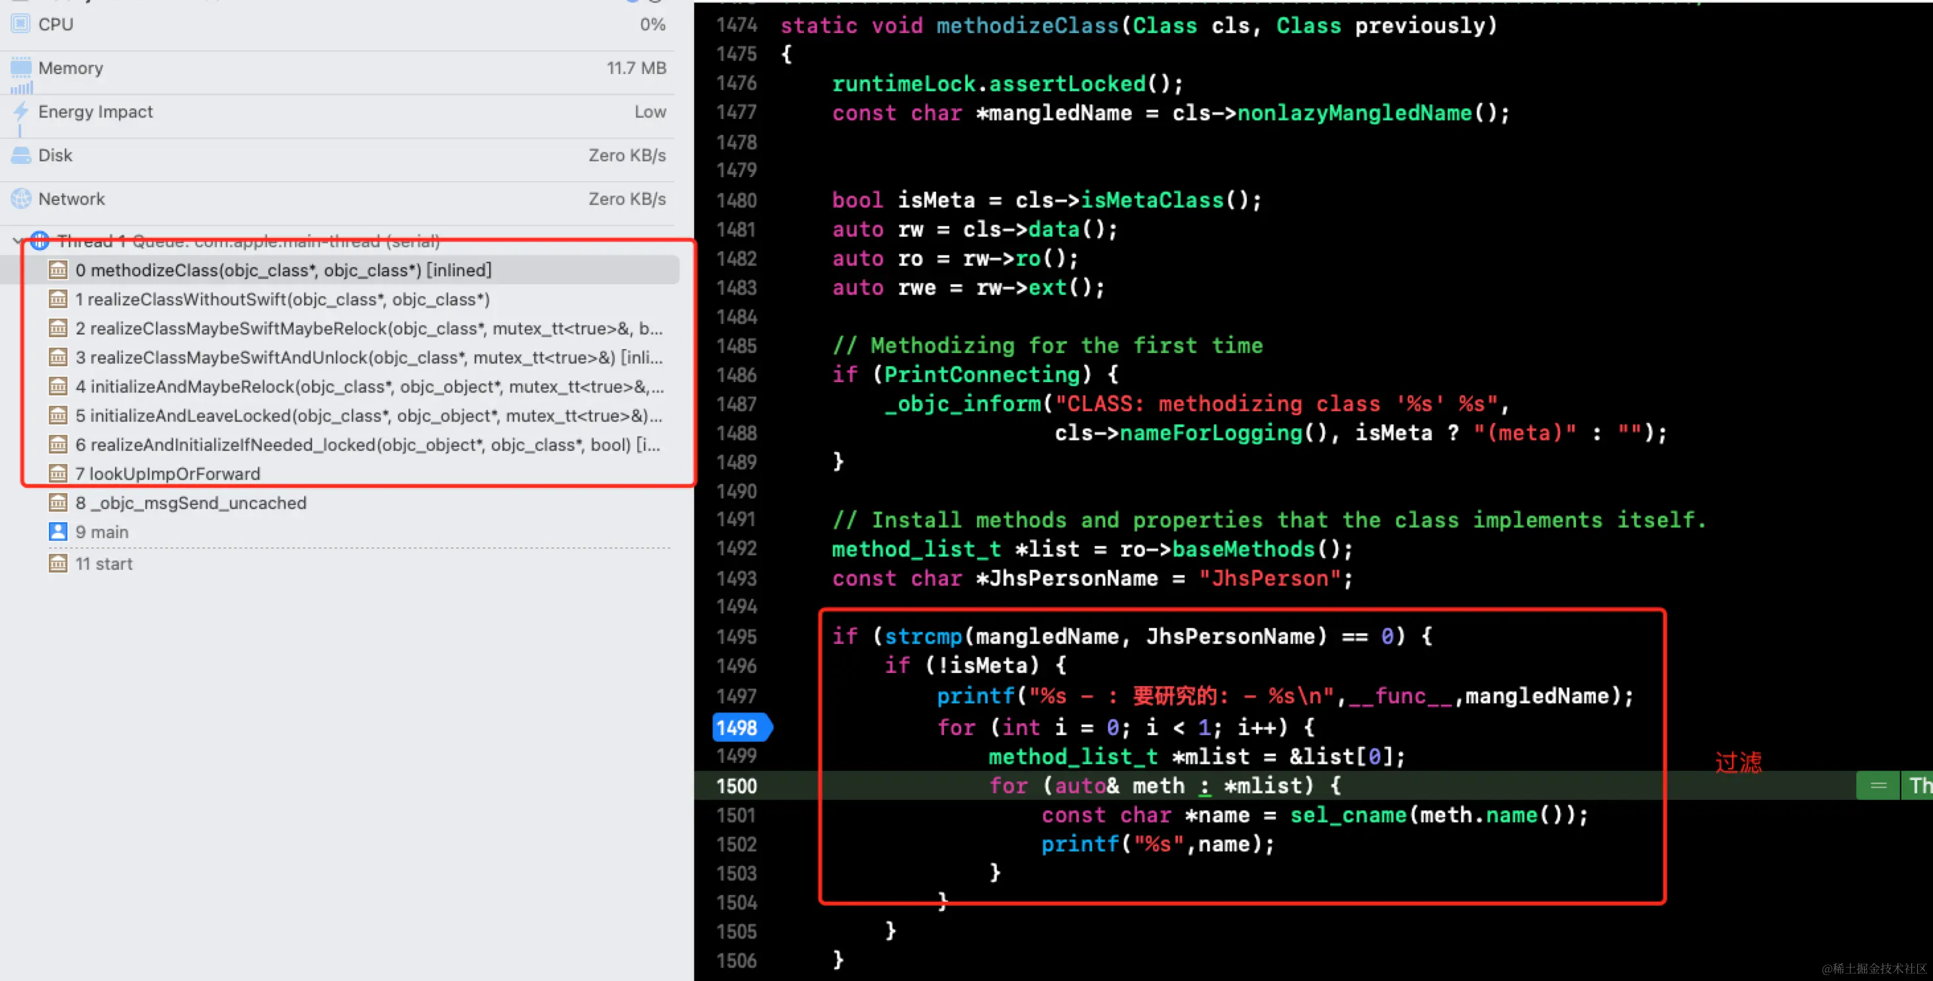Select stack frame 0 methodizeClass
Image resolution: width=1933 pixels, height=981 pixels.
click(283, 270)
